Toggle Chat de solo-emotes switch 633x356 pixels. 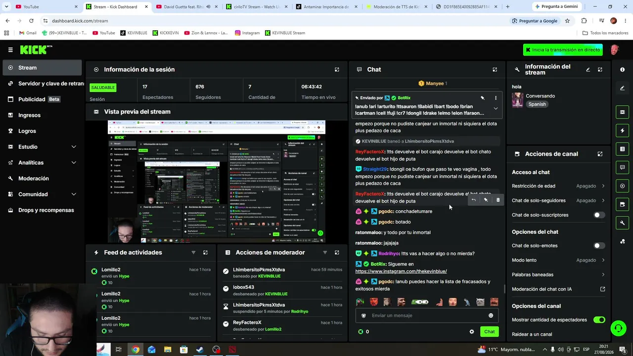pos(599,246)
